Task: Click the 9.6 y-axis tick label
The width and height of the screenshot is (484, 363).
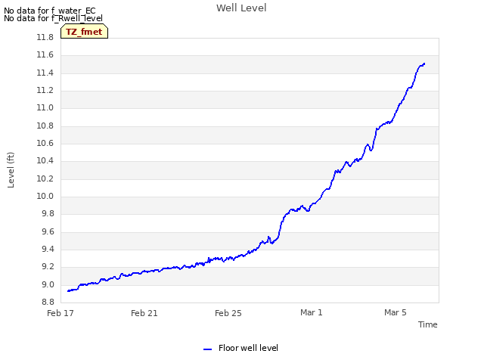Action: [48, 232]
